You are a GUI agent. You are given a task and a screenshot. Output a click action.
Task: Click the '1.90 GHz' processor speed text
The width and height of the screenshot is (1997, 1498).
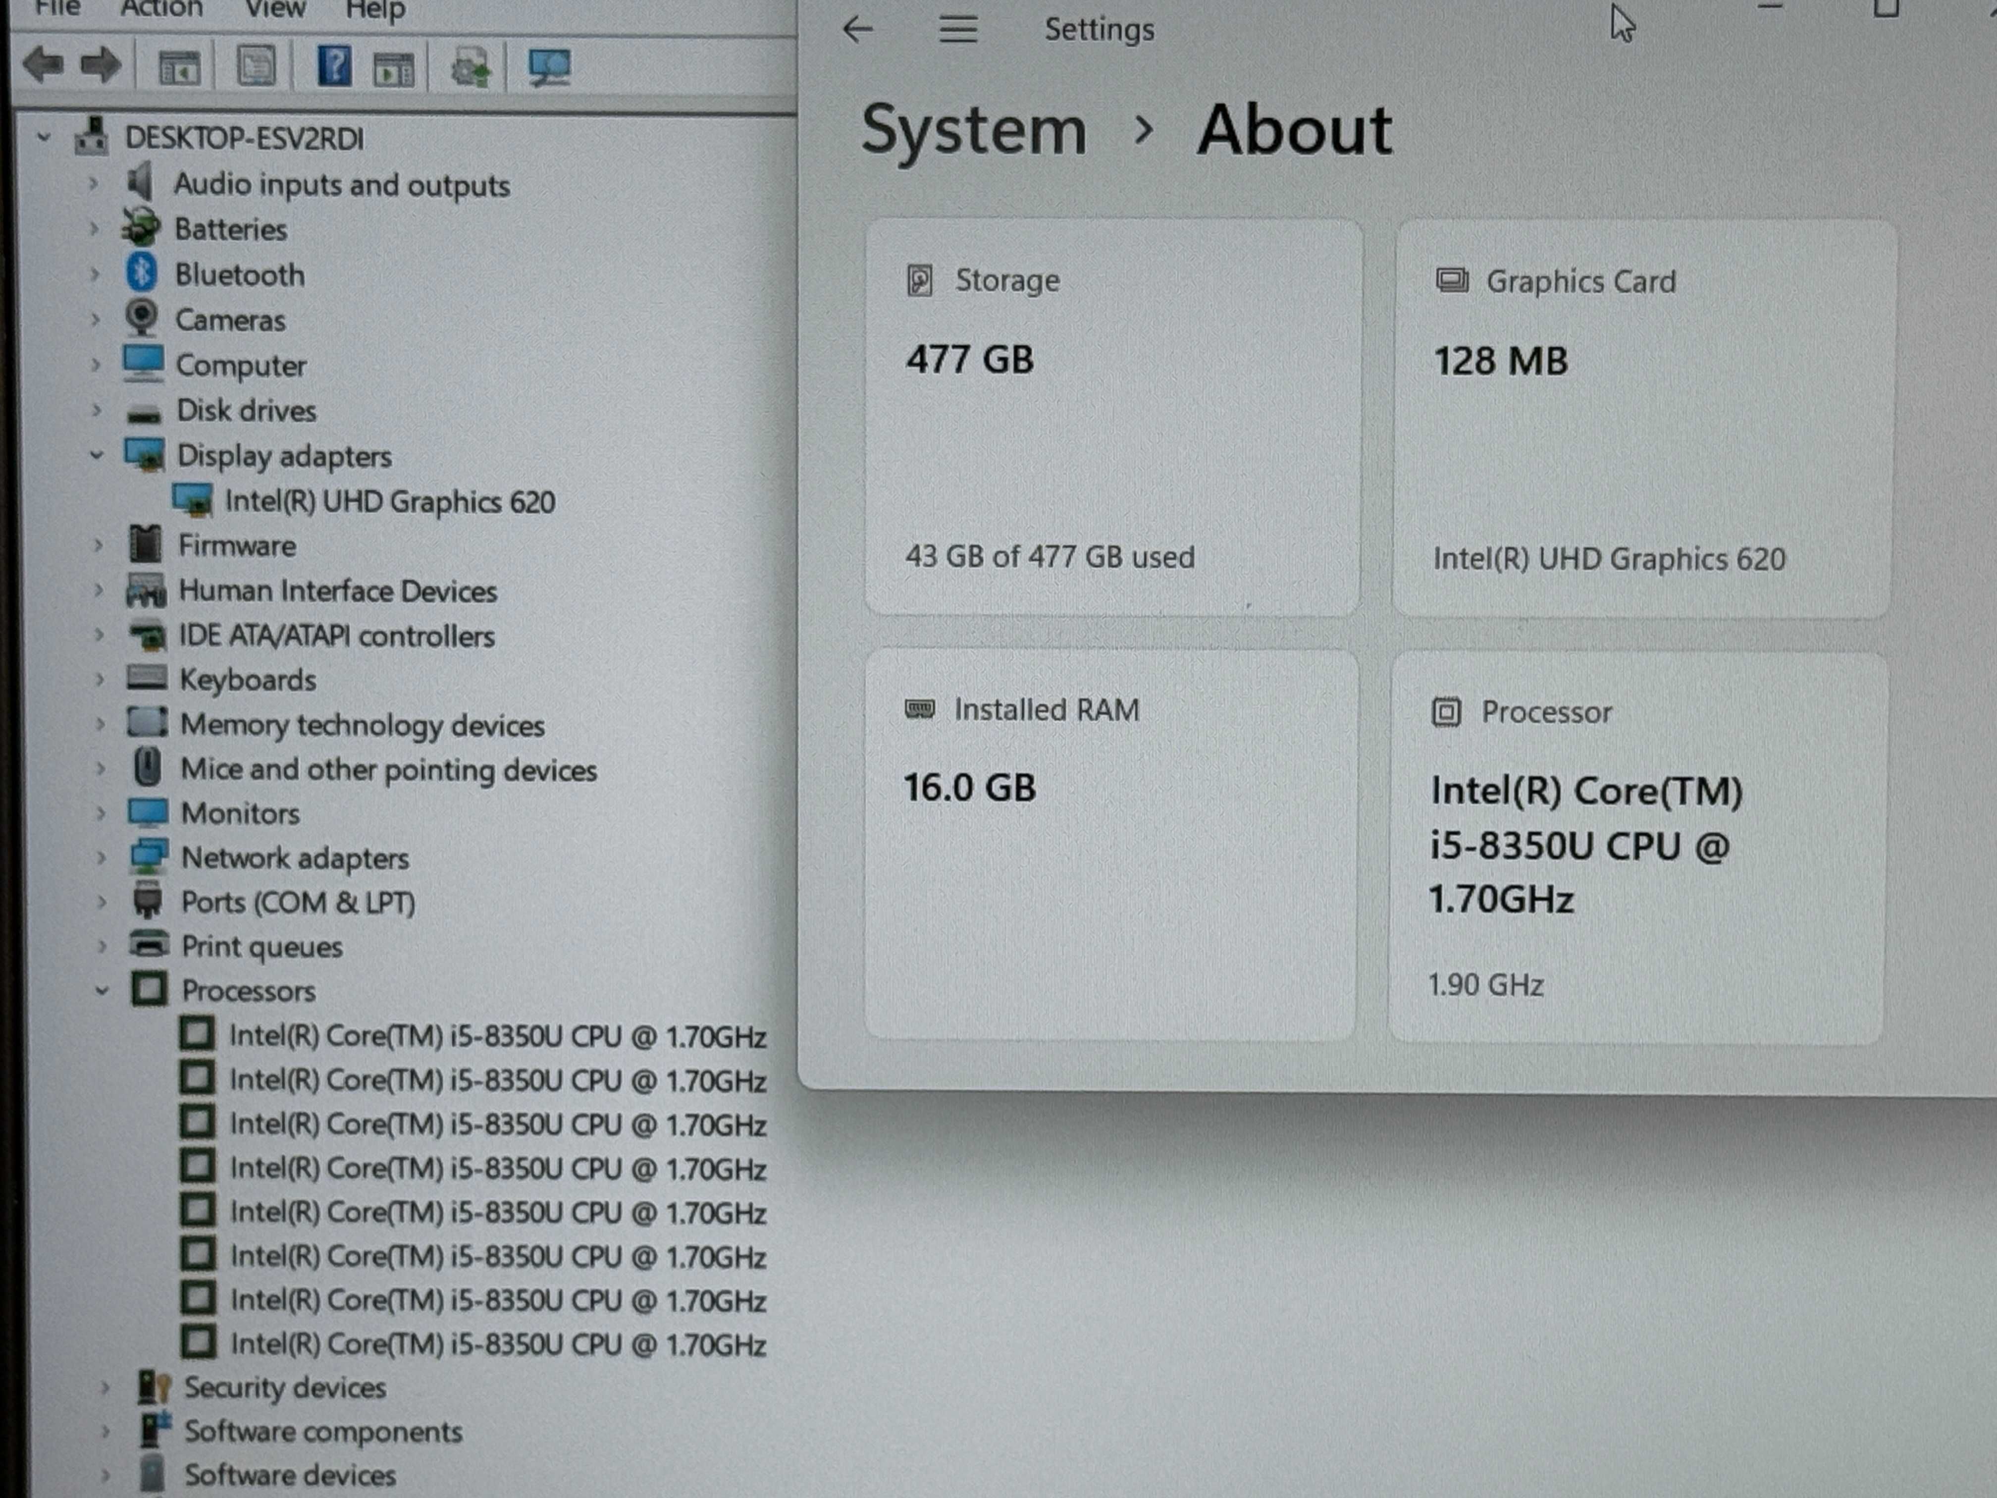click(1485, 985)
